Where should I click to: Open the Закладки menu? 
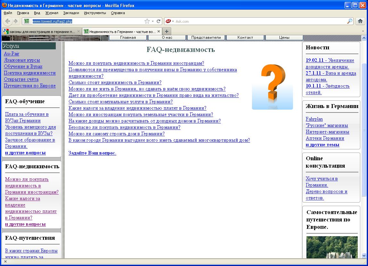(71, 13)
